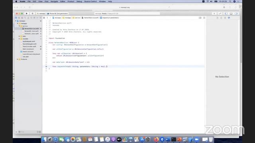
Task: Open the Test navigator diamond tab
Action: [x=31, y=17]
